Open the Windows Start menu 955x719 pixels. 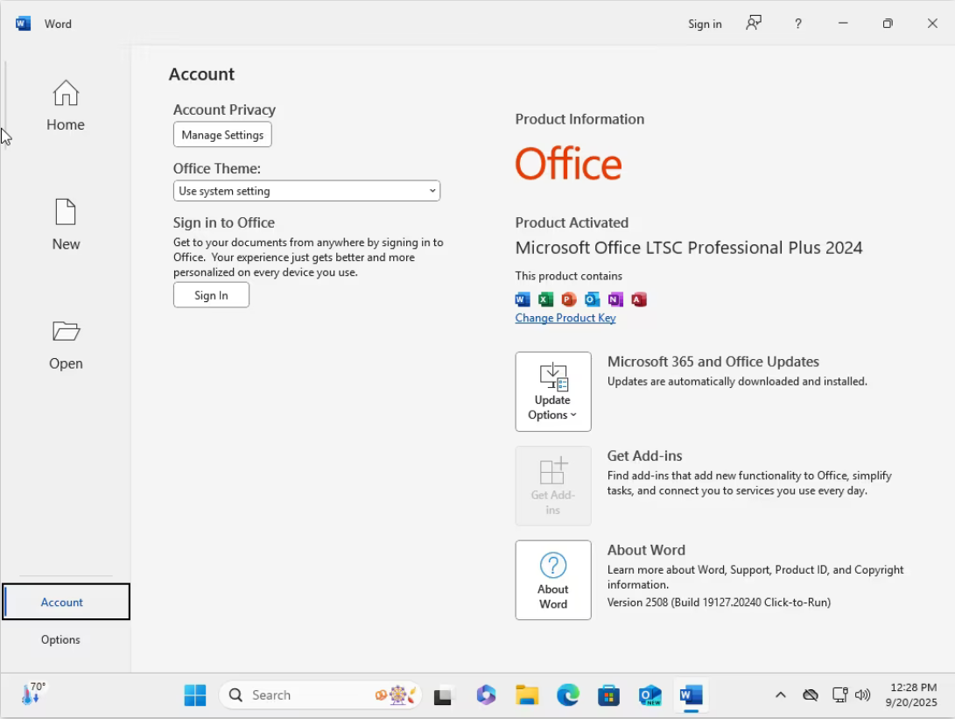(x=195, y=695)
